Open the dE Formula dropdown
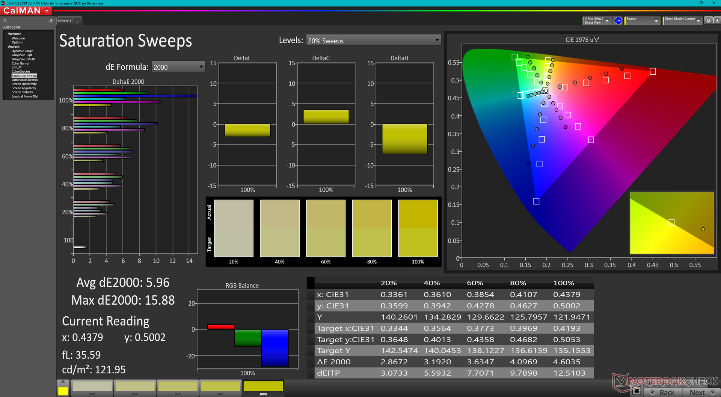Image resolution: width=721 pixels, height=397 pixels. click(x=178, y=67)
